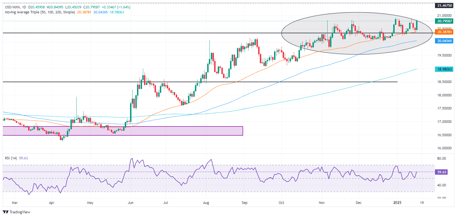Select the Moving Average Triple indicator legend
Screen dimensions: 457x217
point(40,12)
